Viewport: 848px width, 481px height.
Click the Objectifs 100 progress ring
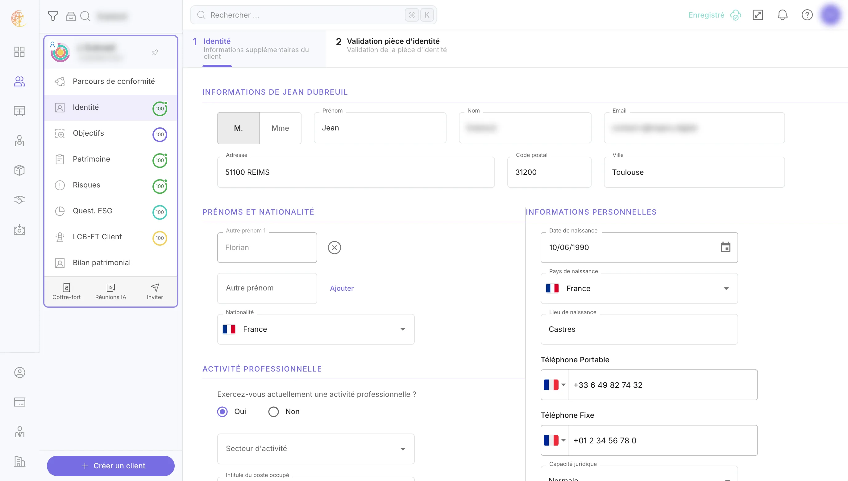[x=160, y=134]
